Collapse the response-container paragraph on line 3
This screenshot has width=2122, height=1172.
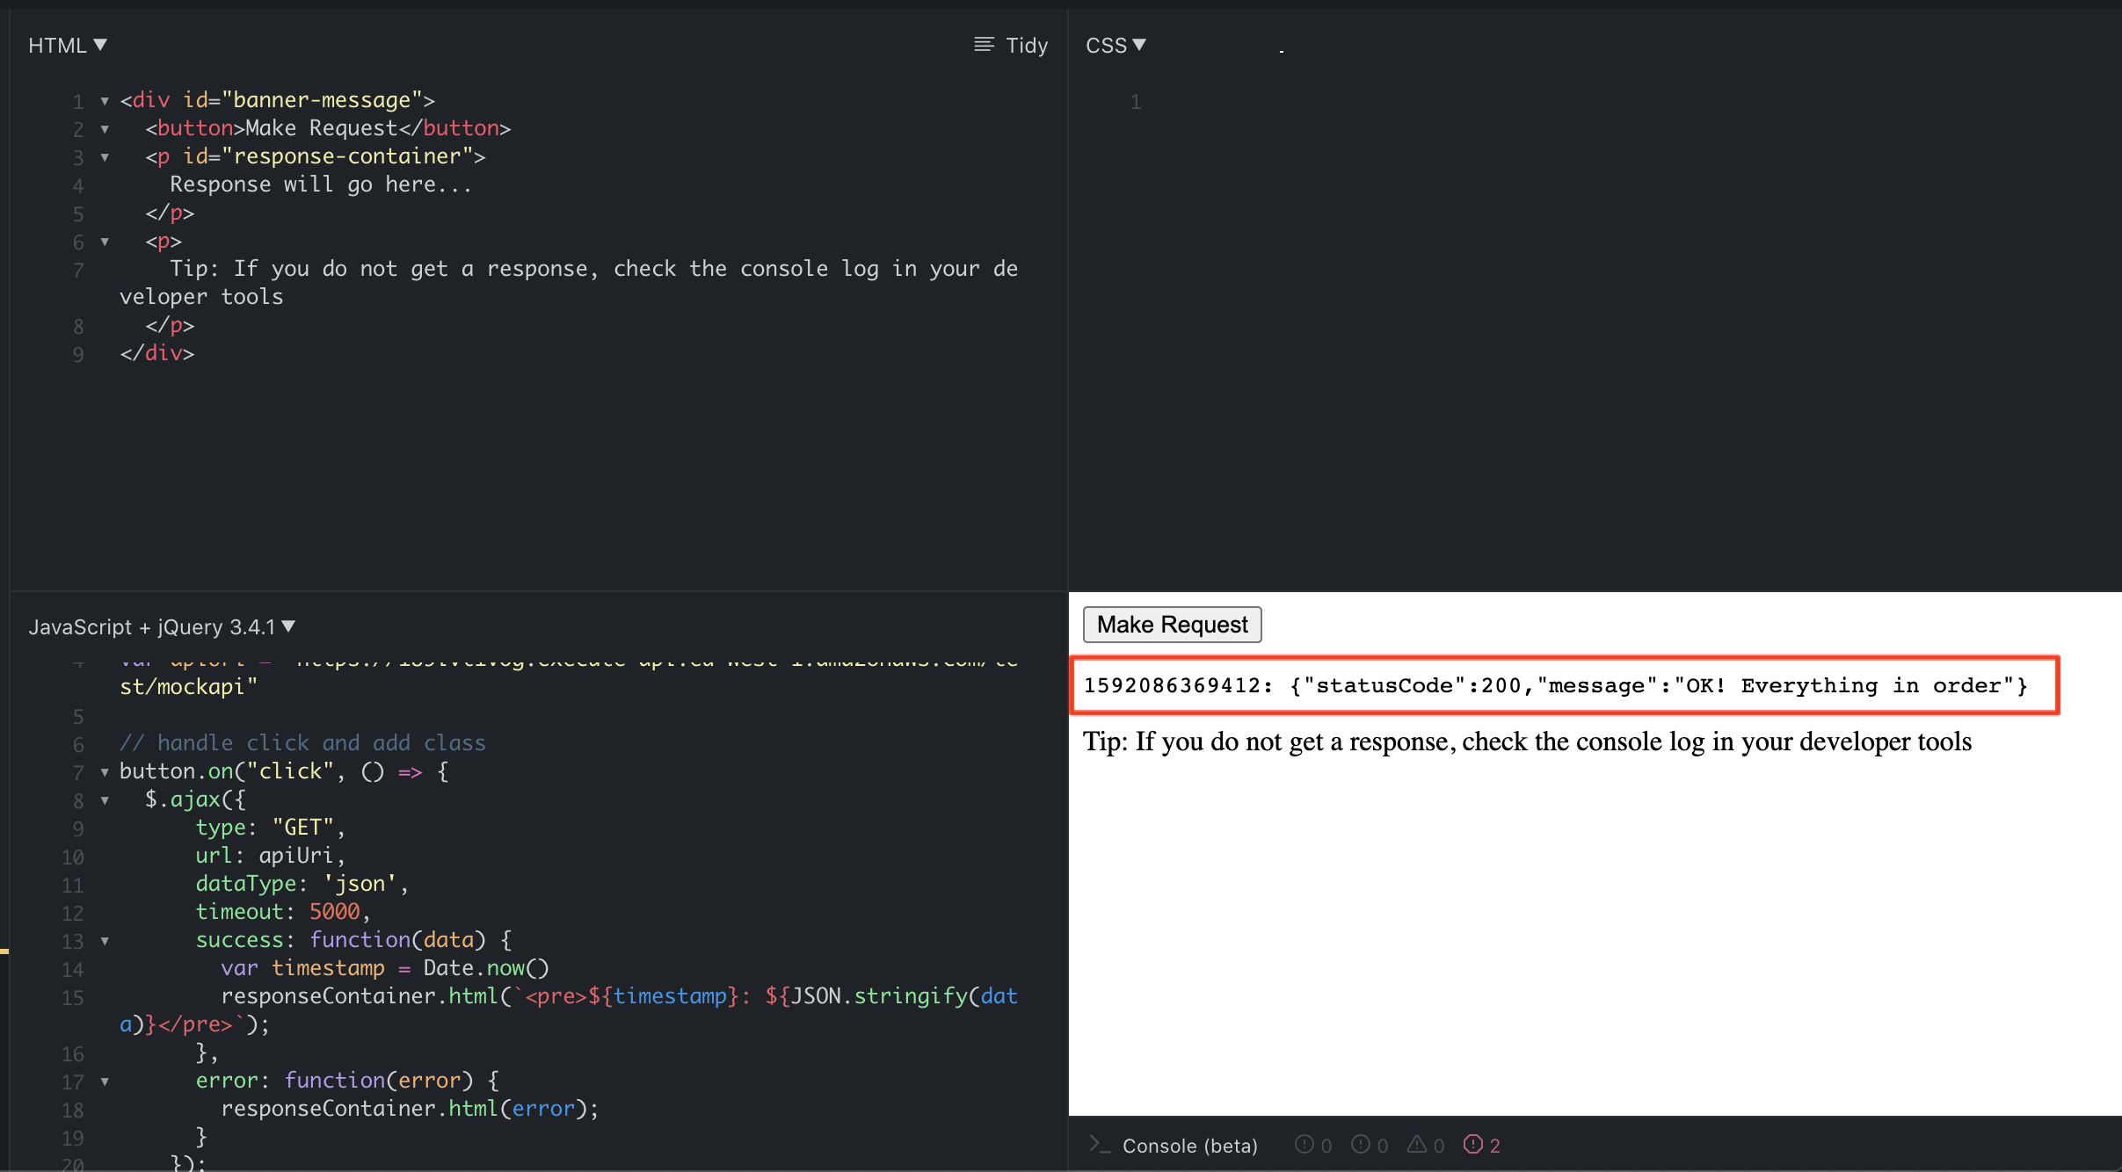(x=105, y=158)
